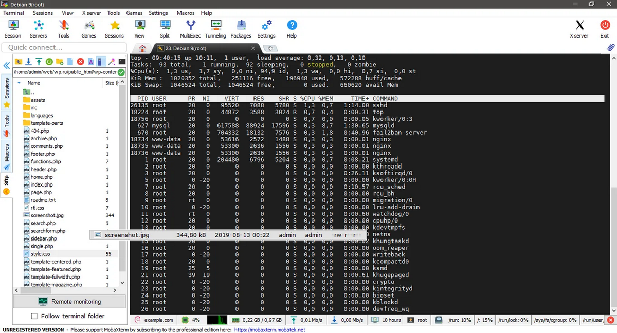Download selected files via SFTP toolbar
617x333 pixels.
pos(28,61)
